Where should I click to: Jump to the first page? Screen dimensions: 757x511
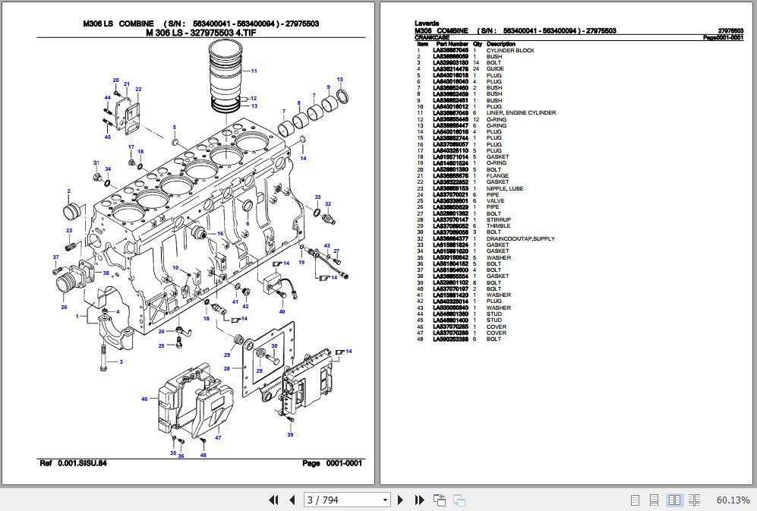tap(275, 500)
